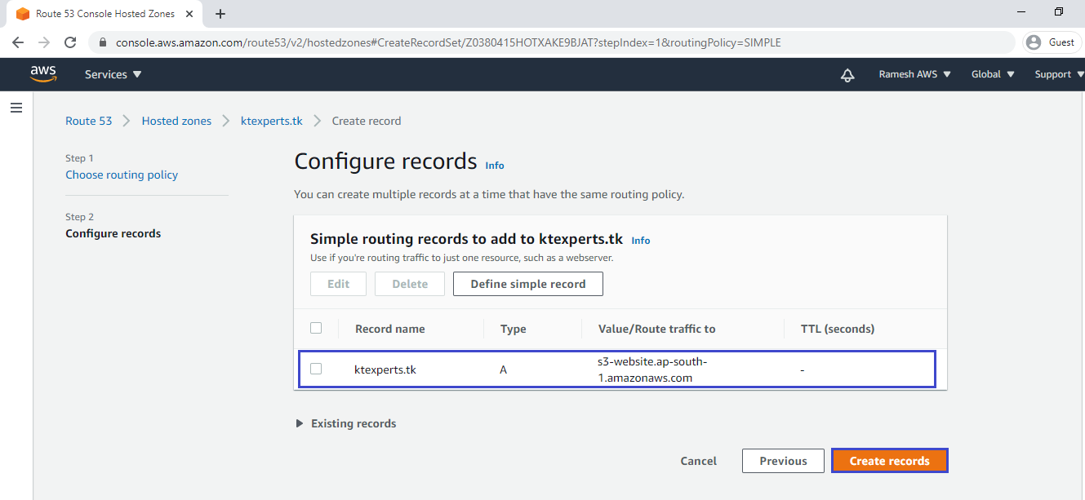1085x500 pixels.
Task: Click the padlock site info icon
Action: pos(103,42)
